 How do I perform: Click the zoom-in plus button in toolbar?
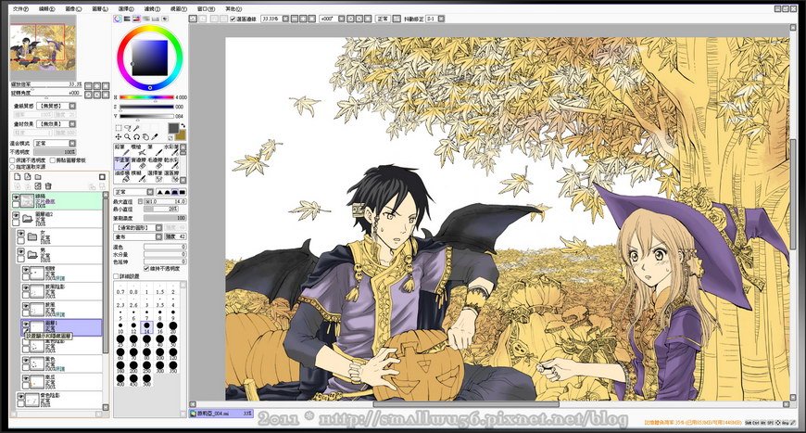pyautogui.click(x=303, y=19)
